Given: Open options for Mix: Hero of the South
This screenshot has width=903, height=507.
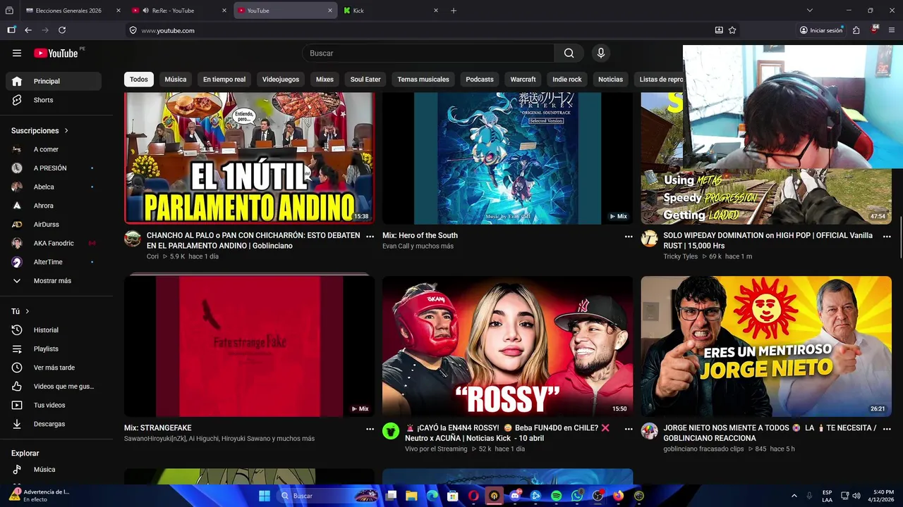Looking at the screenshot, I should click(629, 237).
